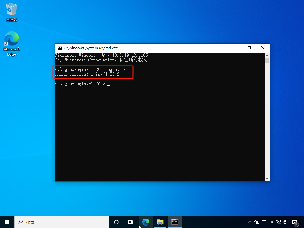Maximize the cmd.exe window
The image size is (304, 228).
coord(249,48)
